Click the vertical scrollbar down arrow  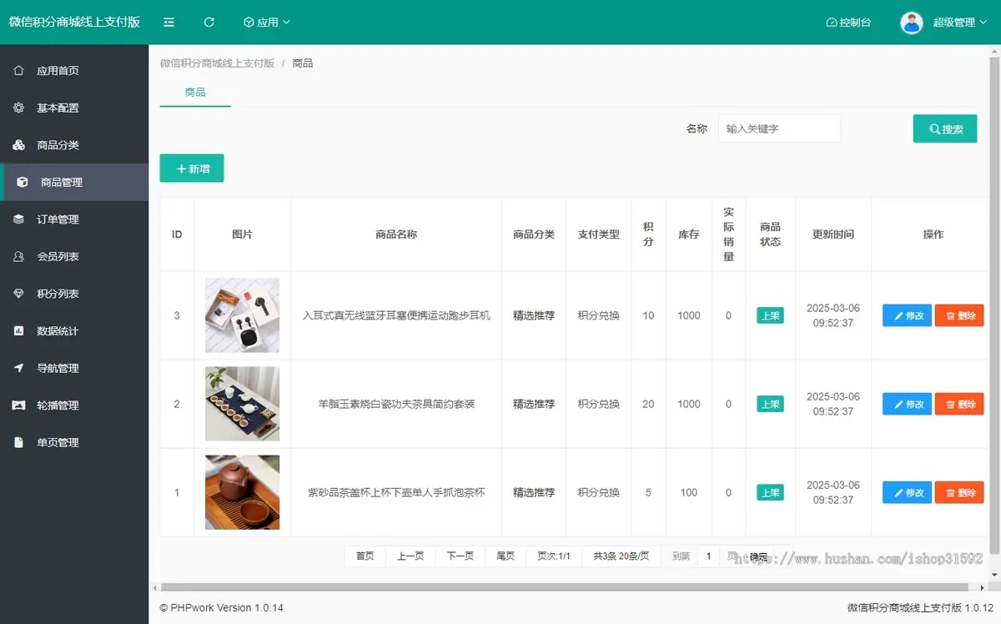tap(994, 576)
